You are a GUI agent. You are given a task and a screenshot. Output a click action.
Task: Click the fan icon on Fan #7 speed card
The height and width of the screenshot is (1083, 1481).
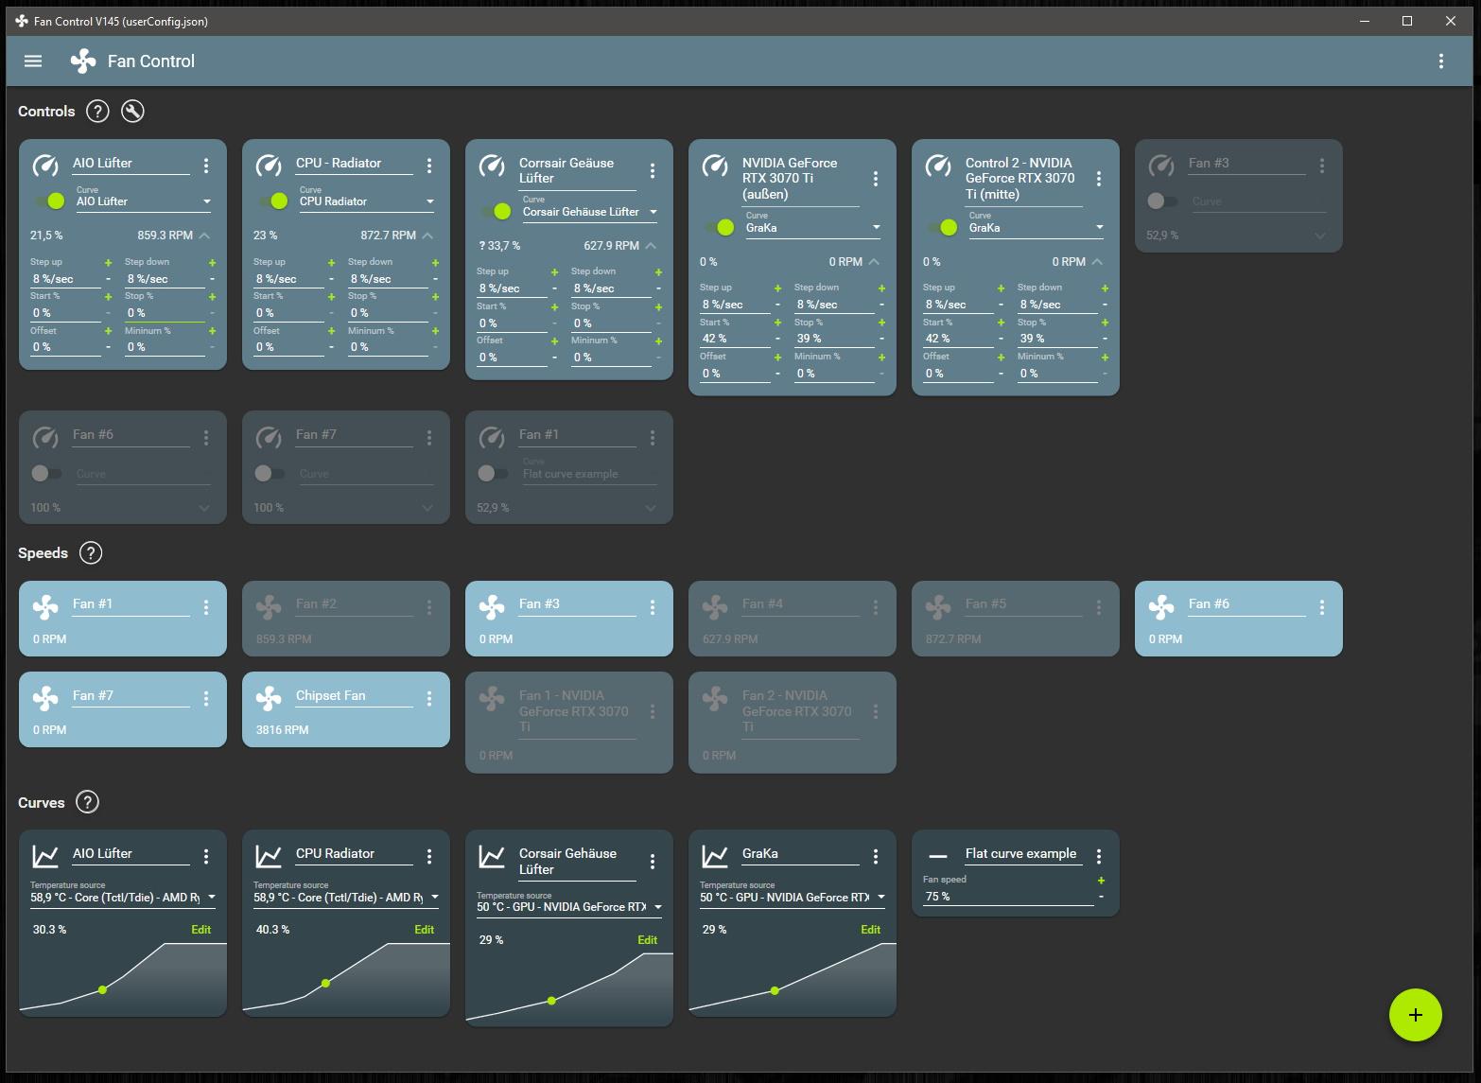(45, 698)
